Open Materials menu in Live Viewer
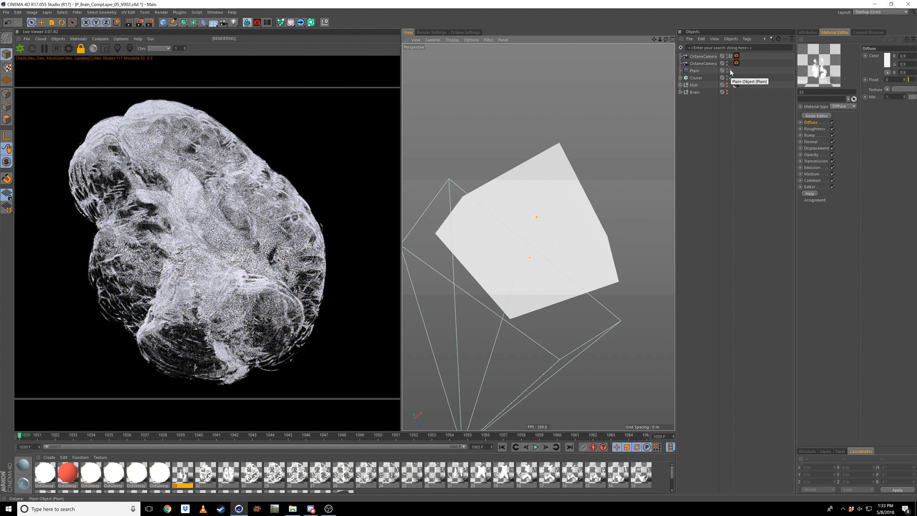The width and height of the screenshot is (917, 516). pos(78,39)
